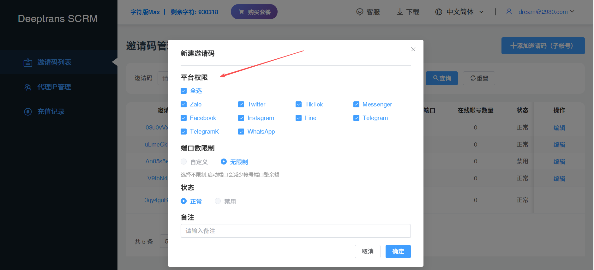
Task: Click the globe language icon
Action: click(439, 12)
